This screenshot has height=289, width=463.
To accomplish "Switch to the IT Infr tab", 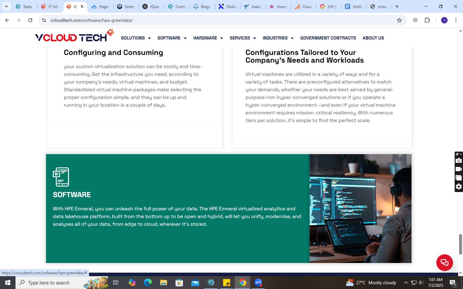I will (50, 6).
